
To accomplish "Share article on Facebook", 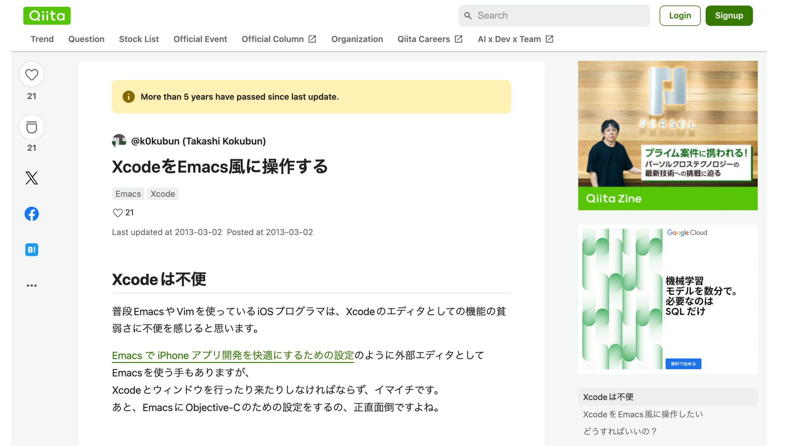I will (x=31, y=214).
